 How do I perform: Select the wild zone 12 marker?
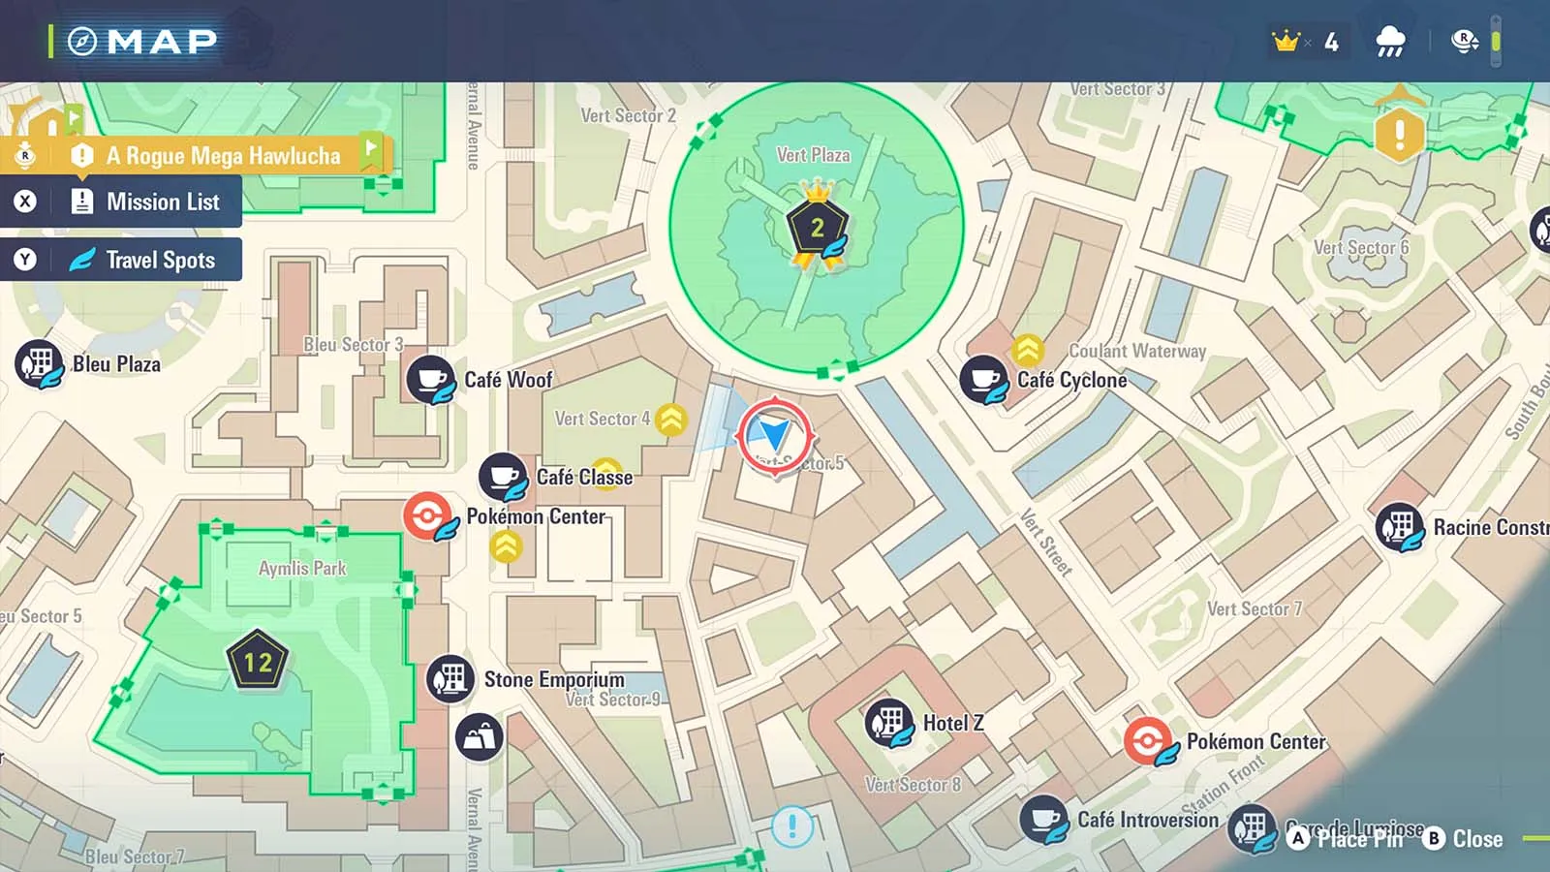[257, 662]
